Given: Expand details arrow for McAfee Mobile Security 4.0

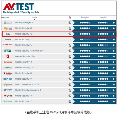Looking at the screenshot, I should coord(114,73).
